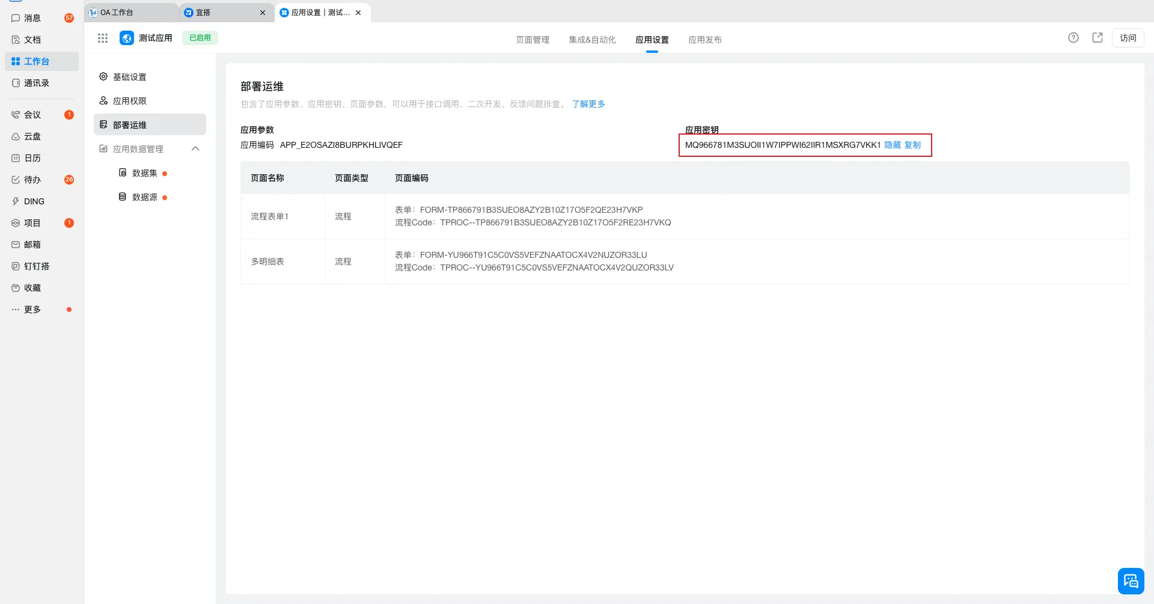Expand 更多 in the left sidebar
1154x604 pixels.
coord(32,310)
